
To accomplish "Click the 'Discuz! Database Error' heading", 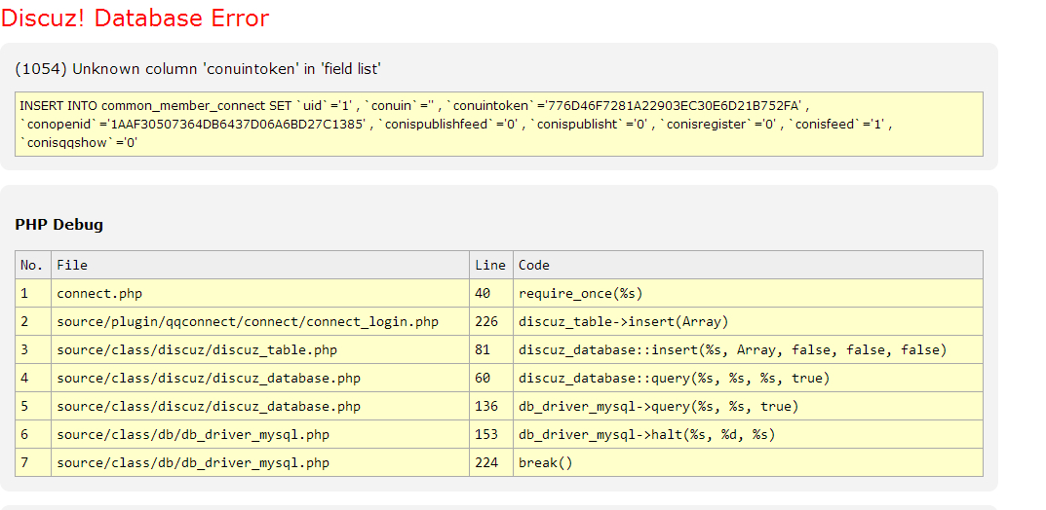I will [135, 18].
